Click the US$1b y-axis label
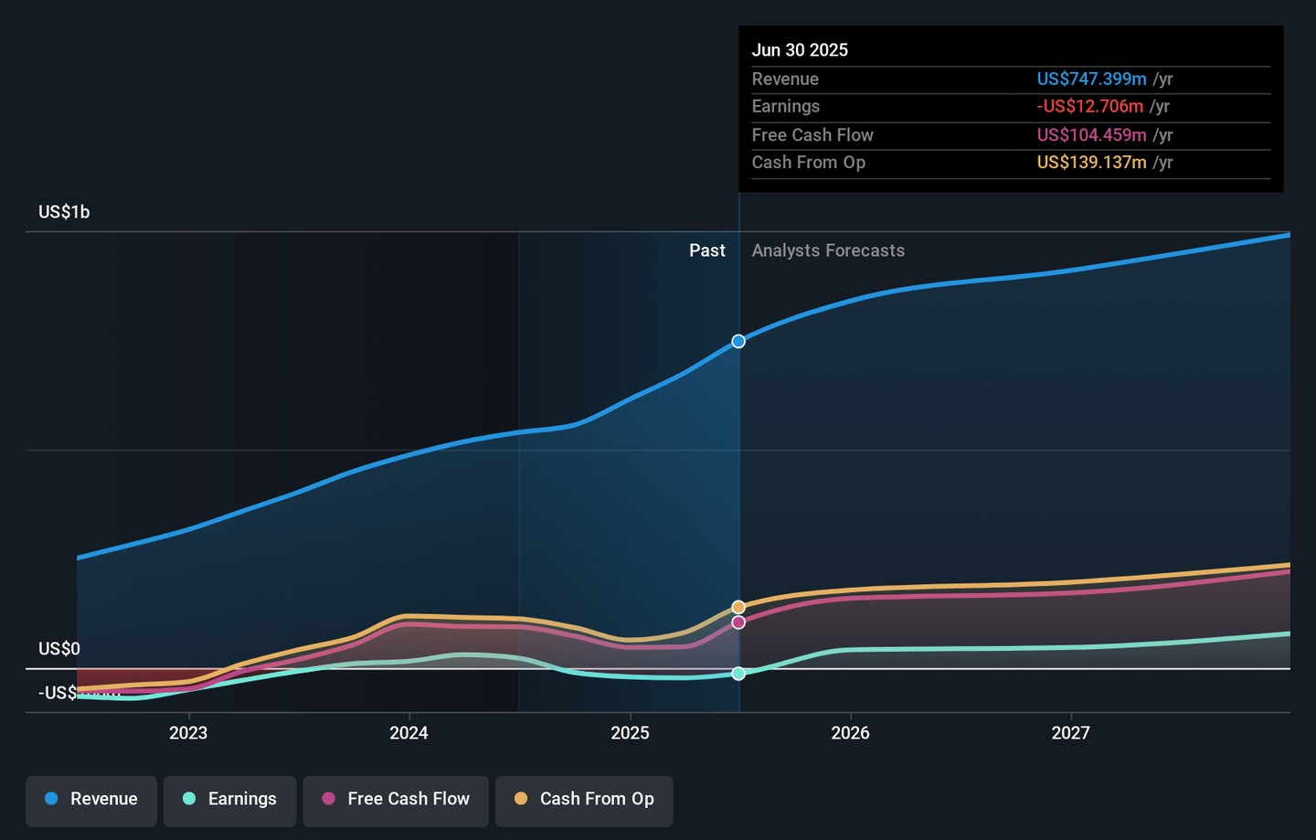 tap(64, 212)
